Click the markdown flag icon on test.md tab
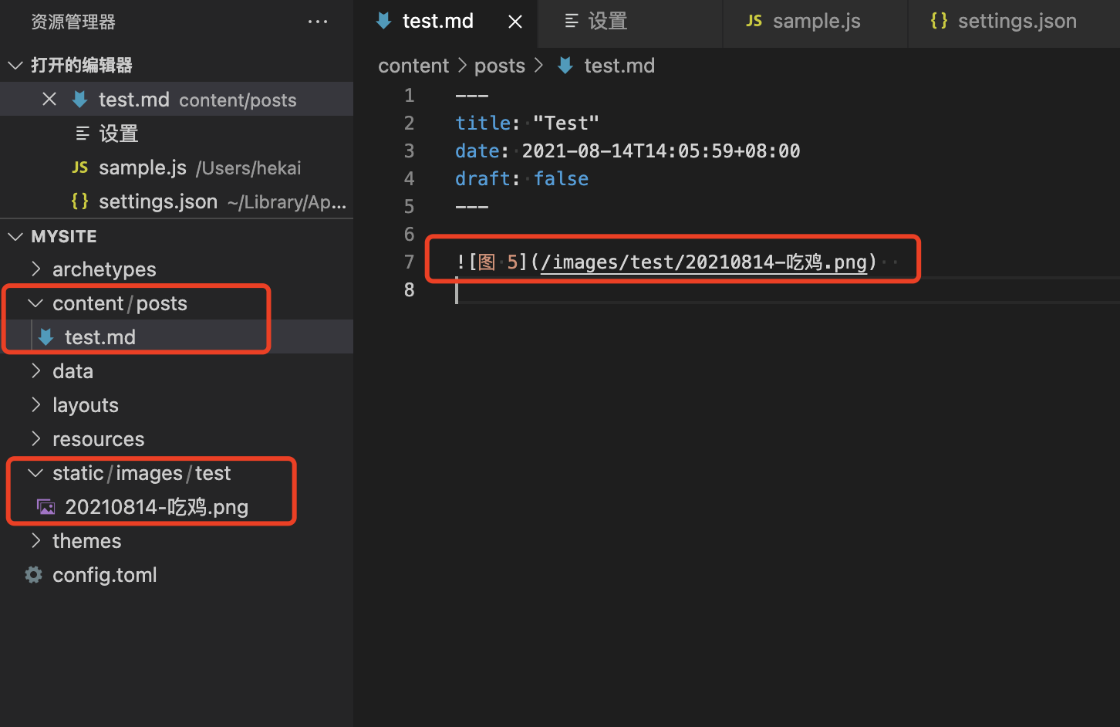Screen dimensions: 1120x727 [383, 21]
